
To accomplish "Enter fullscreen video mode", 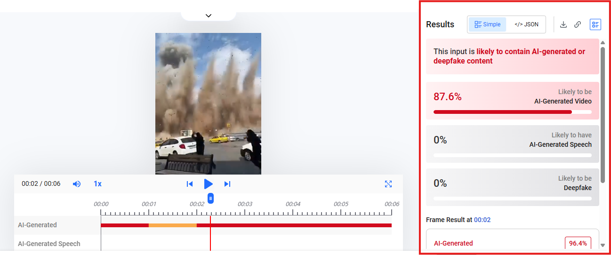I will [388, 184].
